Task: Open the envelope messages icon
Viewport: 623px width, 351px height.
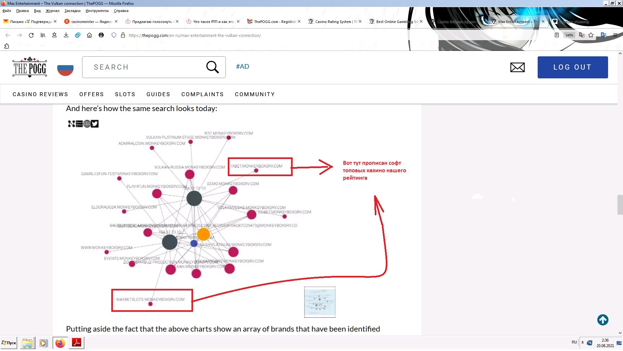Action: coord(517,68)
